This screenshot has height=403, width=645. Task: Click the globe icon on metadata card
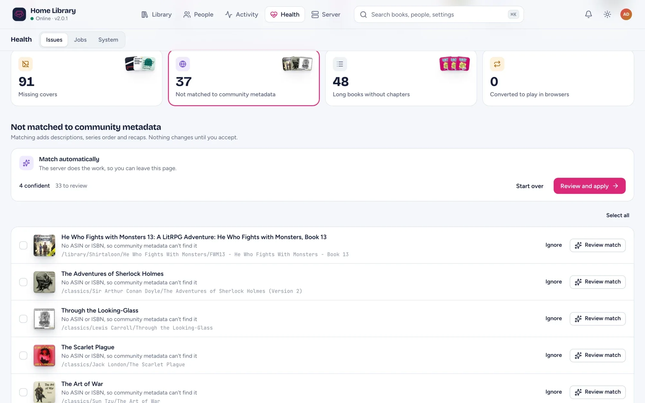(183, 64)
